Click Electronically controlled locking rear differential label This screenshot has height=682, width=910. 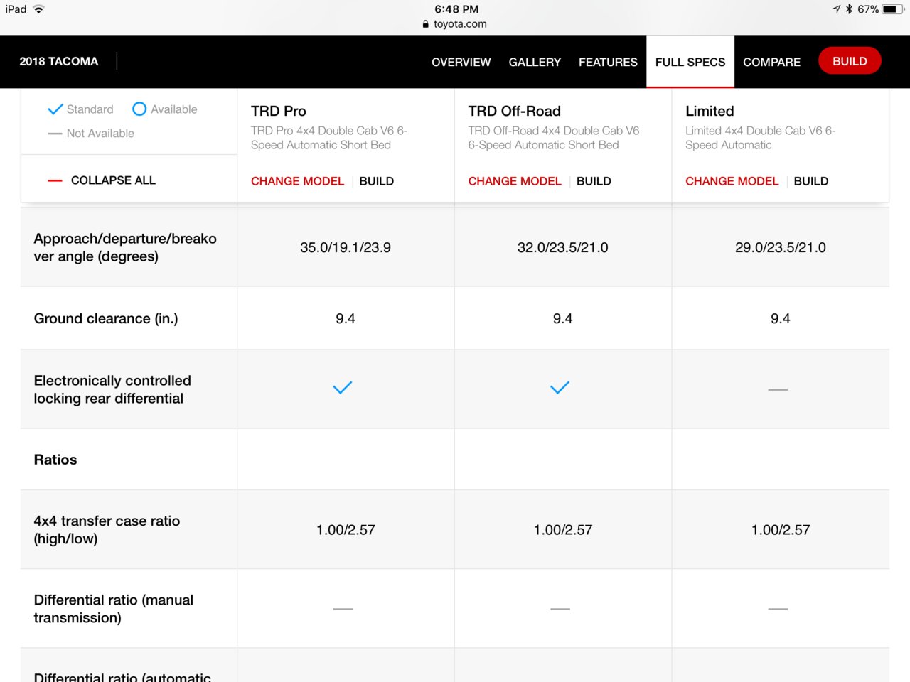[x=112, y=389]
